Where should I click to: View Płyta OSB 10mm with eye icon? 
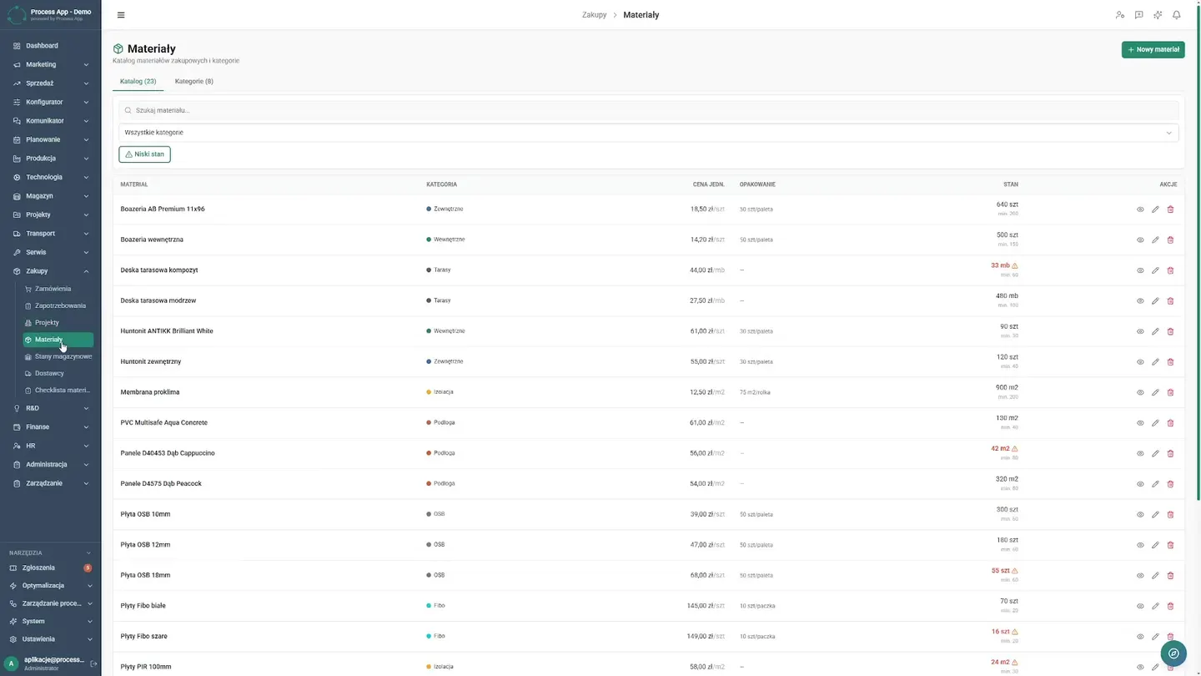coord(1140,515)
